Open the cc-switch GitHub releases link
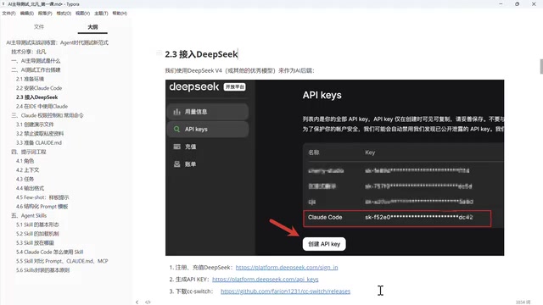The image size is (543, 305). (x=285, y=291)
